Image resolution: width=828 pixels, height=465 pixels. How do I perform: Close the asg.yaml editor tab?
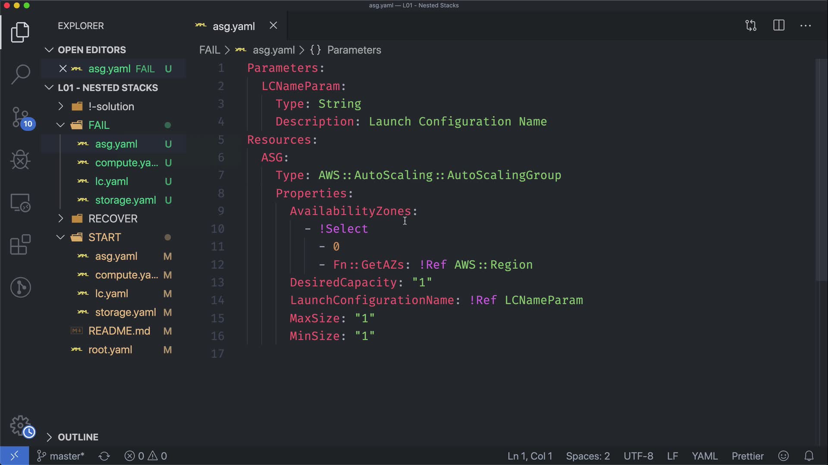click(x=273, y=26)
